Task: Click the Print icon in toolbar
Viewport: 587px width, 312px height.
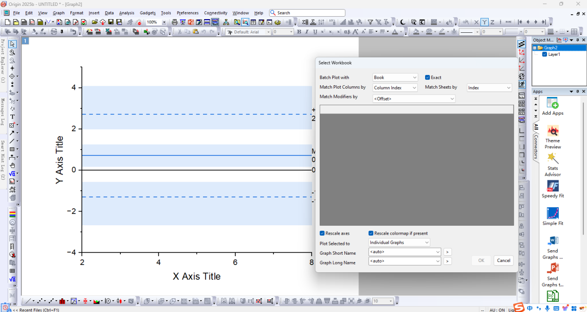Action: click(x=175, y=22)
